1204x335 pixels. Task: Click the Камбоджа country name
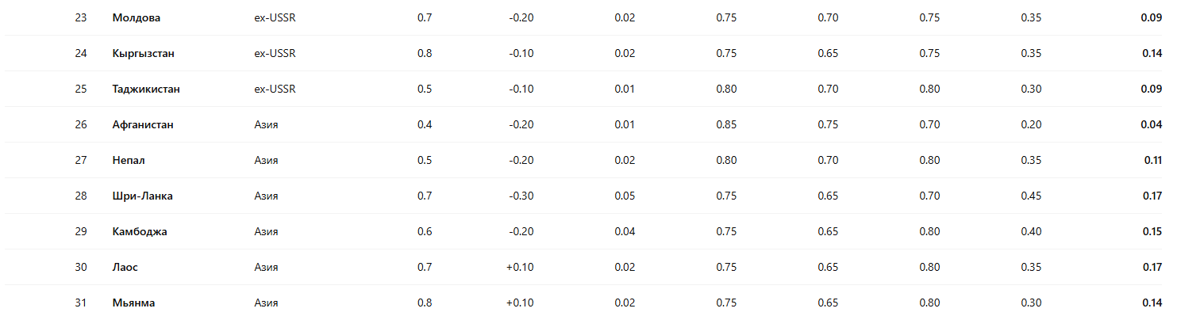(x=140, y=231)
